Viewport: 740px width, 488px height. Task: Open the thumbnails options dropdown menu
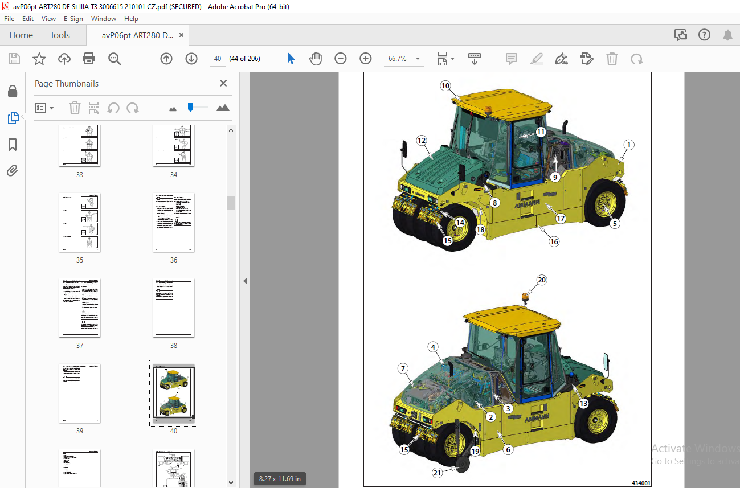44,108
